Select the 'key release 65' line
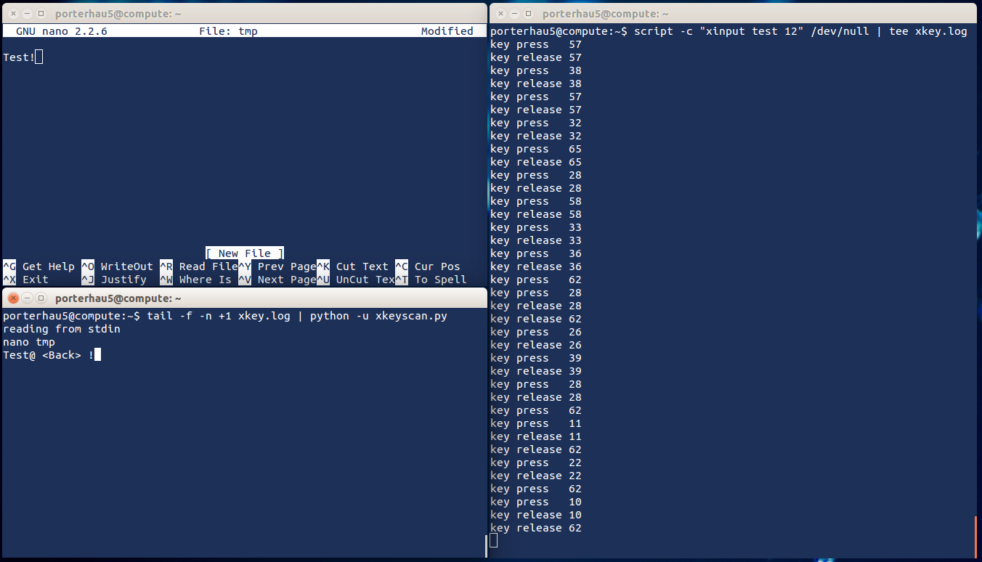Viewport: 982px width, 562px height. pyautogui.click(x=536, y=162)
